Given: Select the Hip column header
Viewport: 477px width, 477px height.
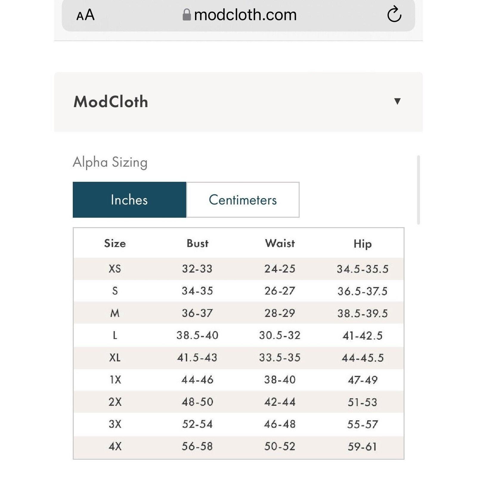Looking at the screenshot, I should coord(363,244).
